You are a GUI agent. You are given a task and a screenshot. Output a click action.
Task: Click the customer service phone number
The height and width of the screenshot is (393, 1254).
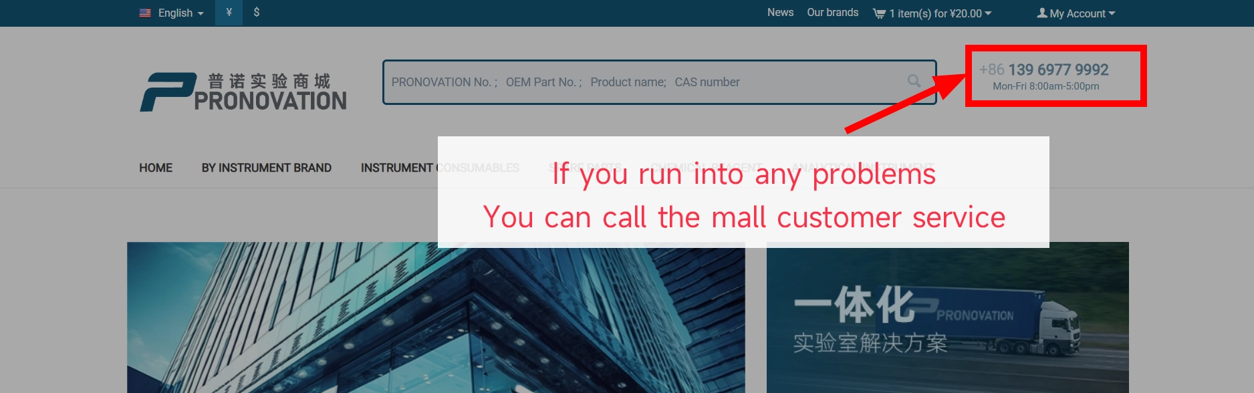(1043, 70)
